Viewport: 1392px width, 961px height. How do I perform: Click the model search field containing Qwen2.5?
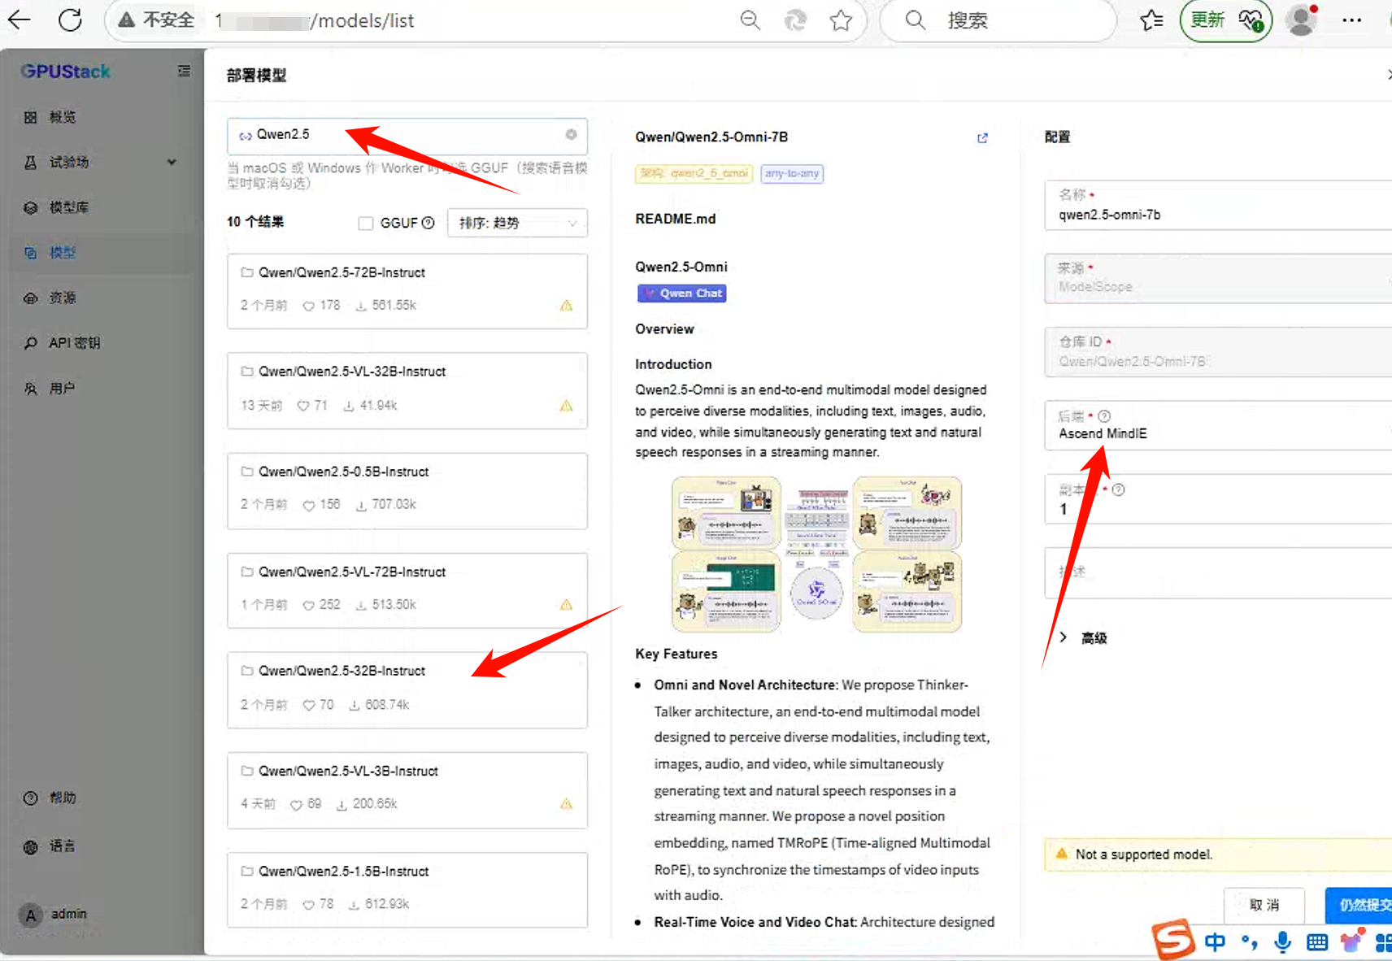click(x=407, y=135)
